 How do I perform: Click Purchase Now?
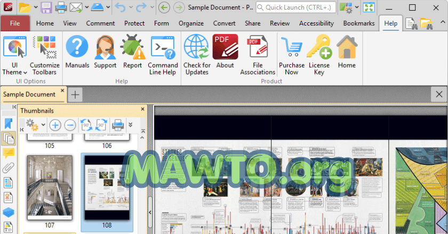[291, 55]
